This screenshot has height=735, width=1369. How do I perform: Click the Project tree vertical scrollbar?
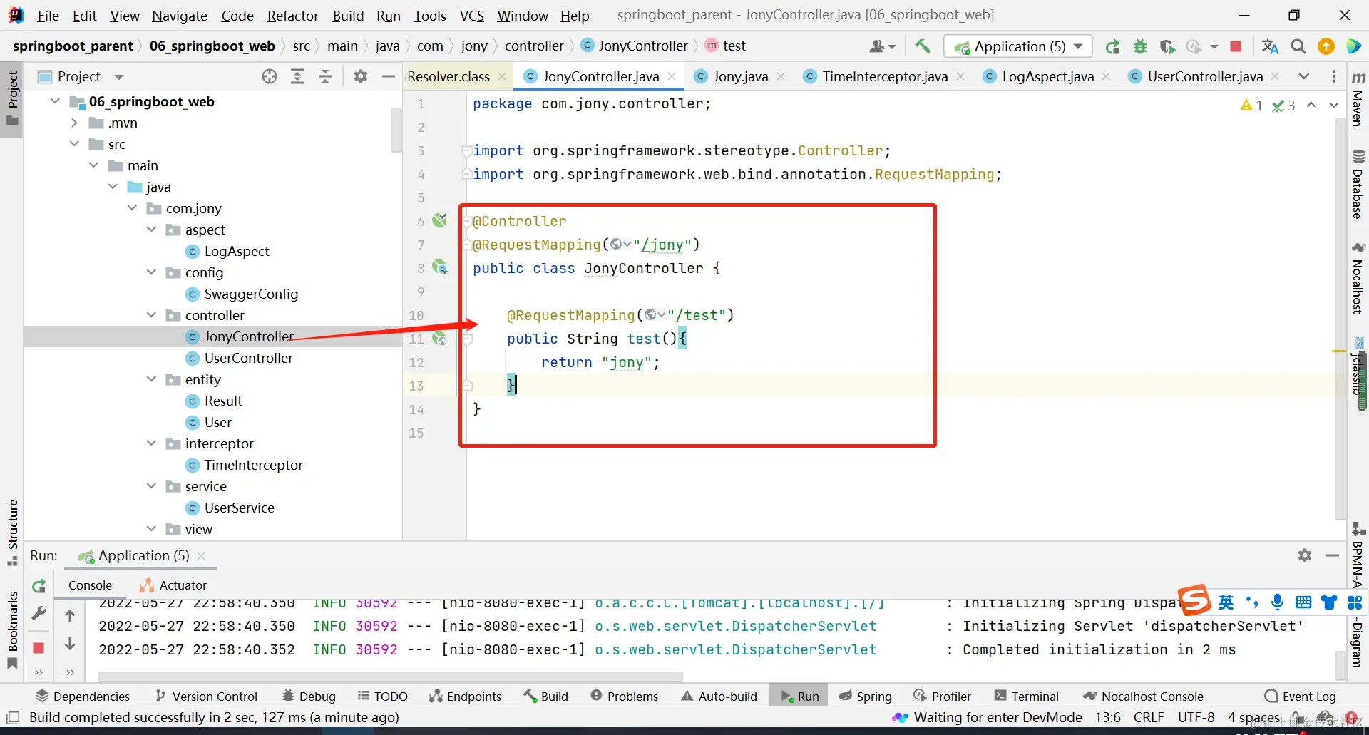click(397, 130)
